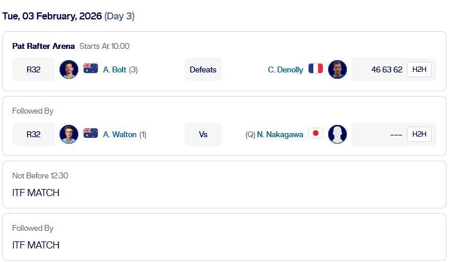Click A. Bolt's player photo
This screenshot has height=262, width=450.
tap(69, 69)
